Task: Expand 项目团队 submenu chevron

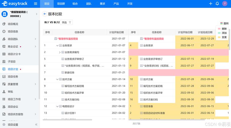Action: (35, 39)
